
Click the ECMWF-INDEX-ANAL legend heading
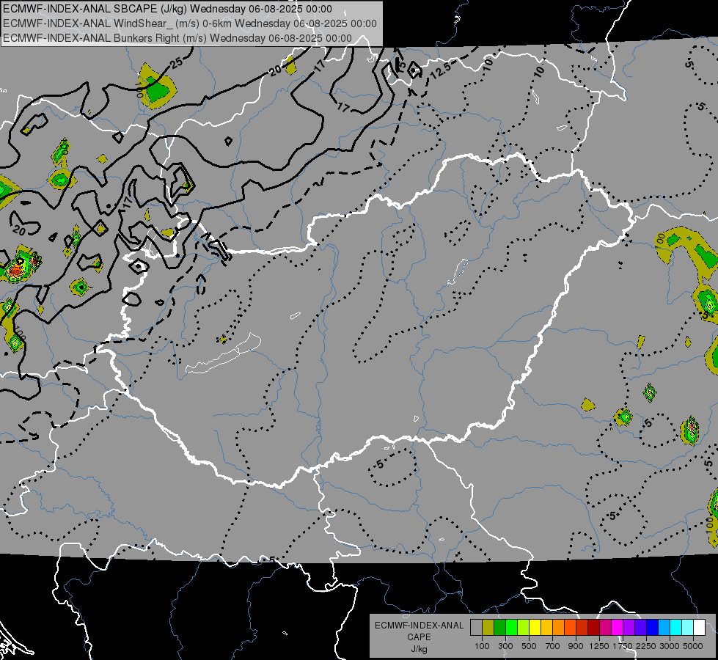(420, 626)
